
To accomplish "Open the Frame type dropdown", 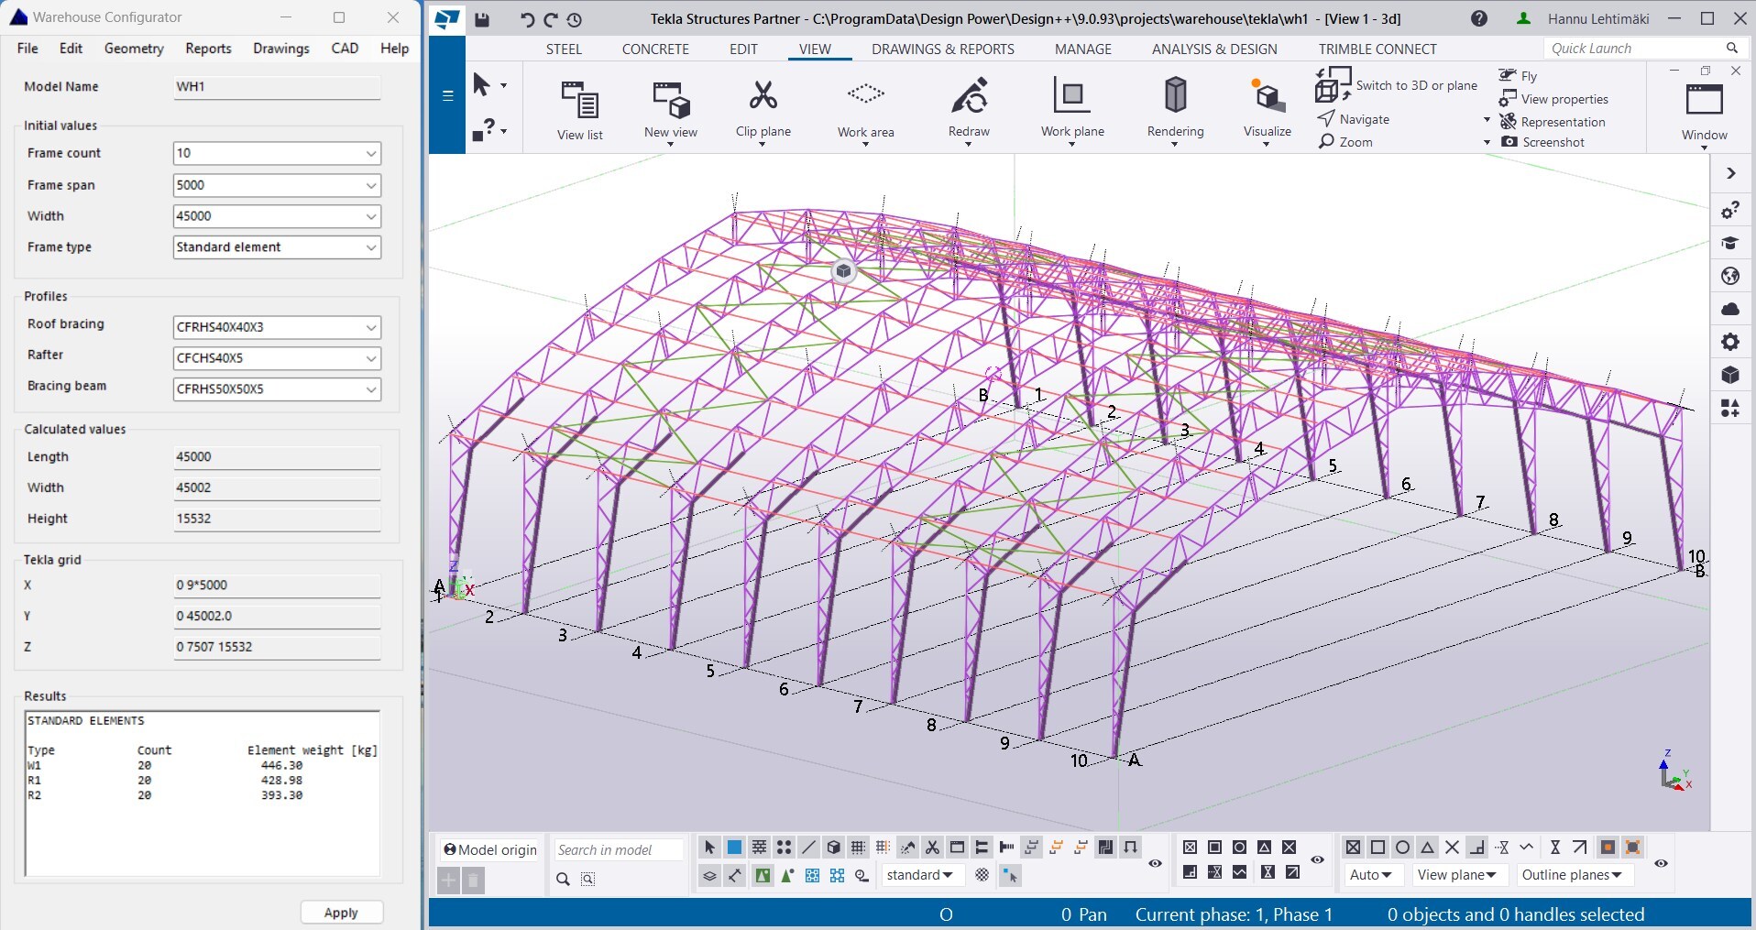I will coord(277,247).
